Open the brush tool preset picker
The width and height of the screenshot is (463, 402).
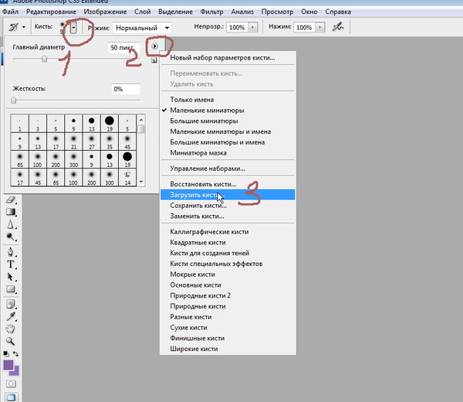16,27
